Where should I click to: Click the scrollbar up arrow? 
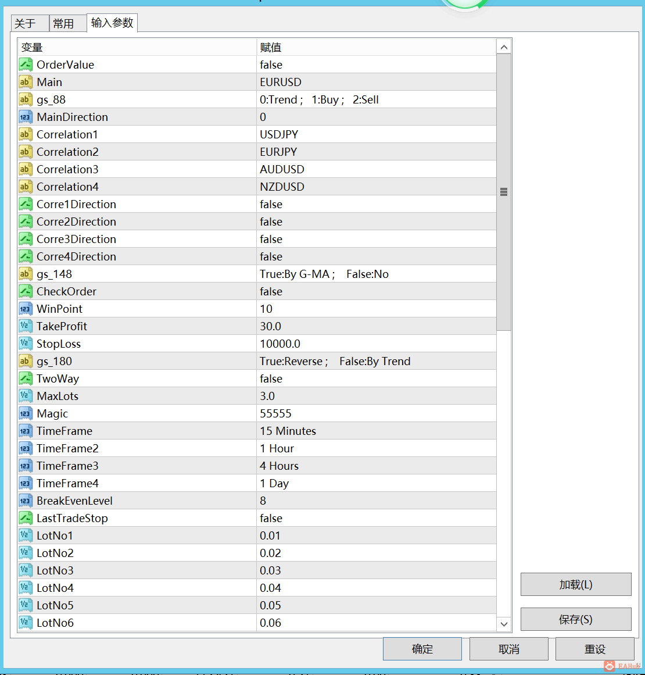click(x=504, y=47)
